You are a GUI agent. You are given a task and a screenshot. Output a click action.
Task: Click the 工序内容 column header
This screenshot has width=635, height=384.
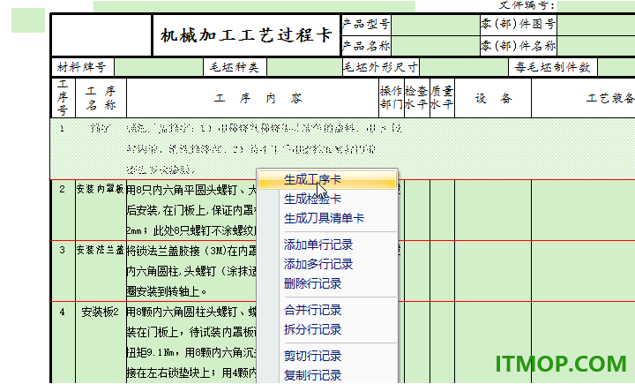[x=253, y=98]
